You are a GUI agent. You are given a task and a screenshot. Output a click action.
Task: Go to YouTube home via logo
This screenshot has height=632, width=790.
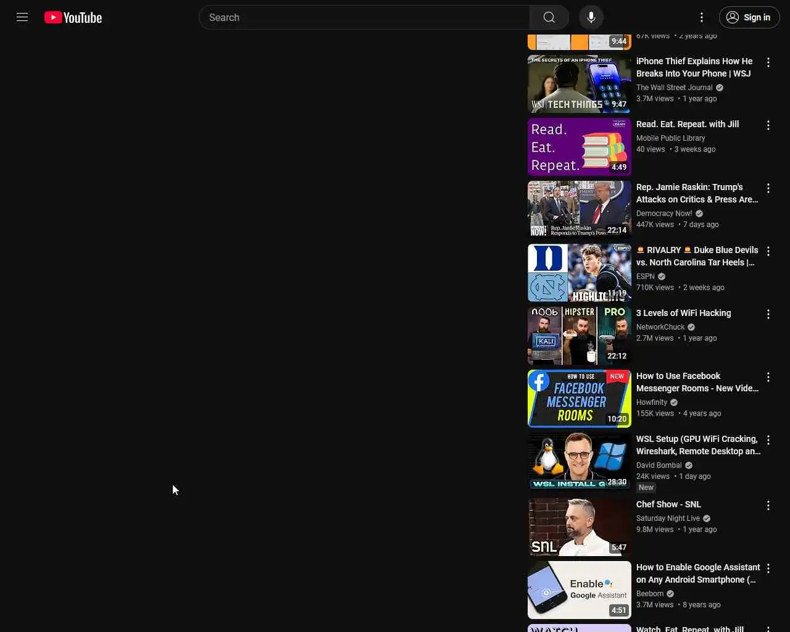click(73, 17)
